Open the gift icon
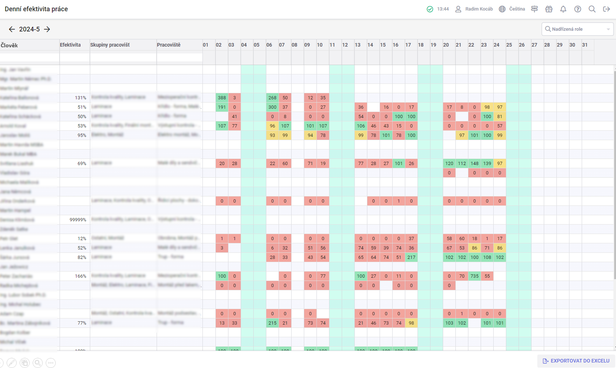Image resolution: width=616 pixels, height=368 pixels. click(x=549, y=9)
